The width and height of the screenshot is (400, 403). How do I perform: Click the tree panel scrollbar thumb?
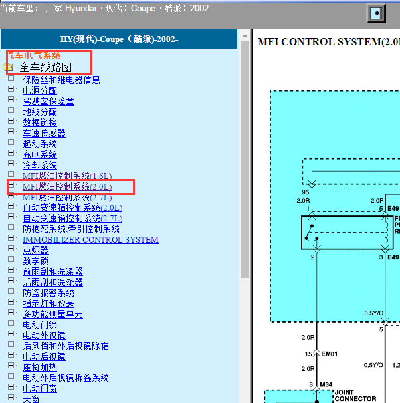click(x=245, y=160)
